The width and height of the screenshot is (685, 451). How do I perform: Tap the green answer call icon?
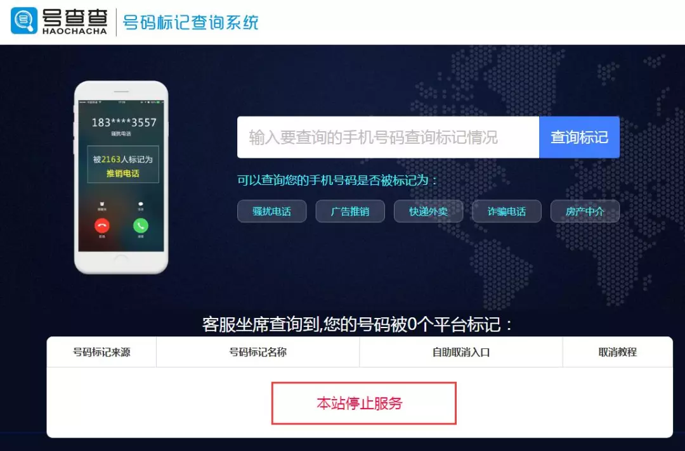coord(141,225)
